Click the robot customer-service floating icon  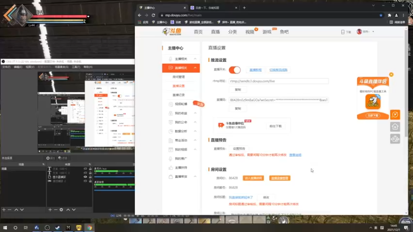point(395,139)
